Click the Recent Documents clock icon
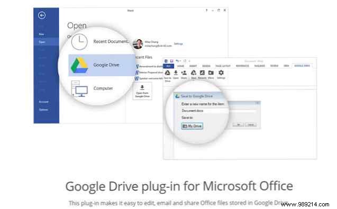337x209 pixels. 79,42
